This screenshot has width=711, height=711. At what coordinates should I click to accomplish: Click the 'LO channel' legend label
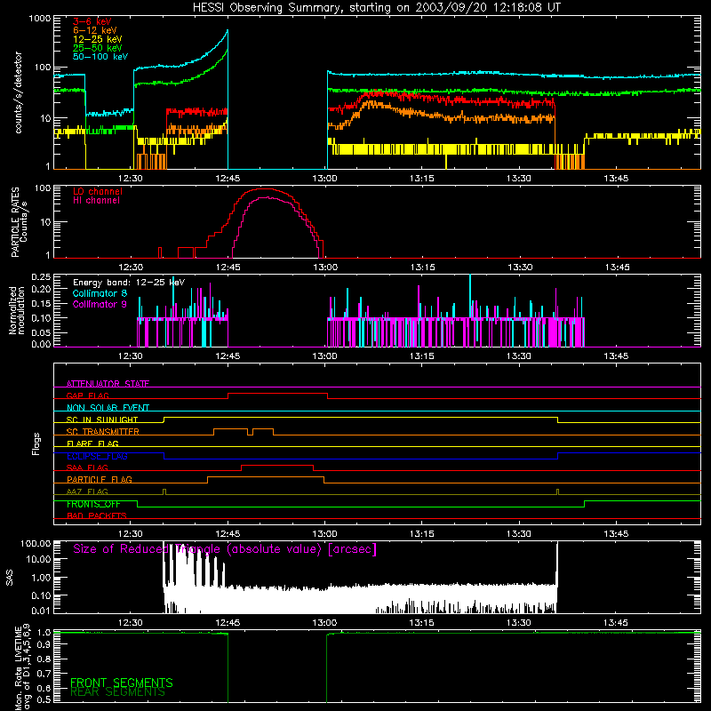click(98, 191)
